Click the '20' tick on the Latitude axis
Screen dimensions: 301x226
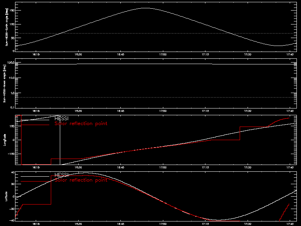pyautogui.click(x=13, y=184)
